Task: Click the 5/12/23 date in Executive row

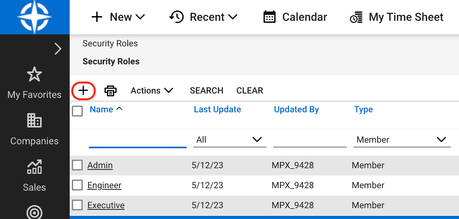Action: click(207, 205)
